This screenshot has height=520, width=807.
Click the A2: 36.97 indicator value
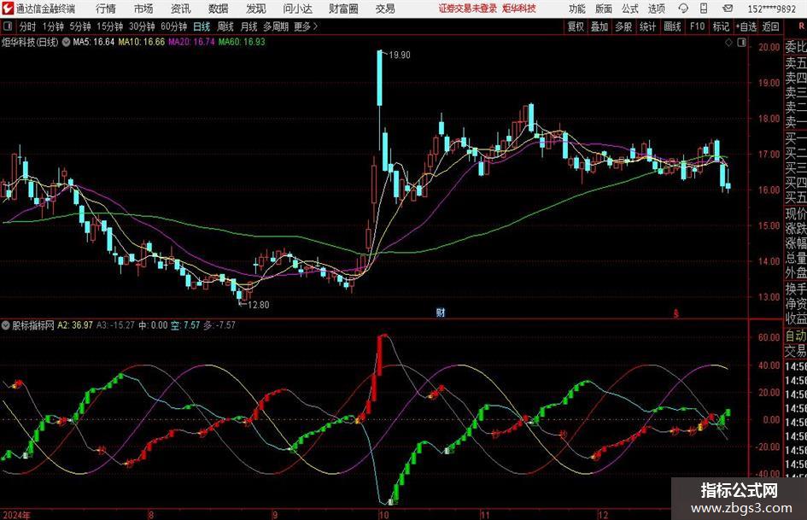coord(75,325)
